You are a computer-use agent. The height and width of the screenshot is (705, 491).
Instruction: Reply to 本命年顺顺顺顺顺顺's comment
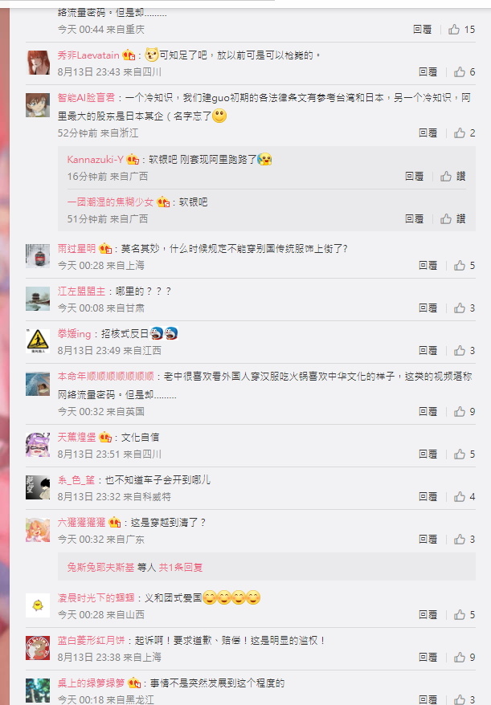(428, 411)
